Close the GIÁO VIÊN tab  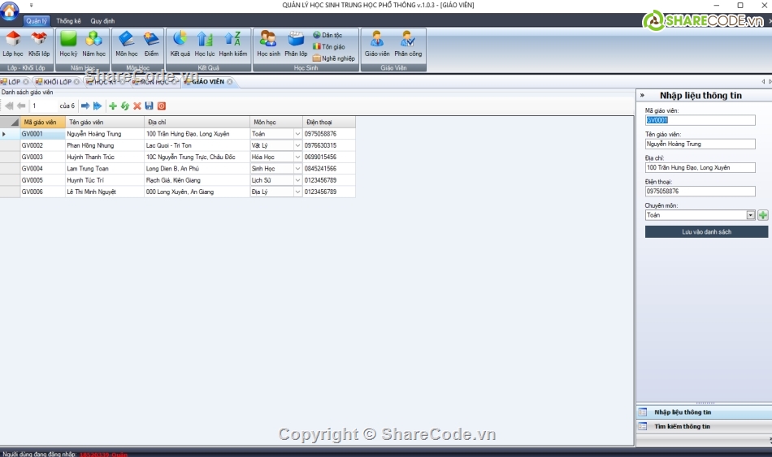(229, 82)
